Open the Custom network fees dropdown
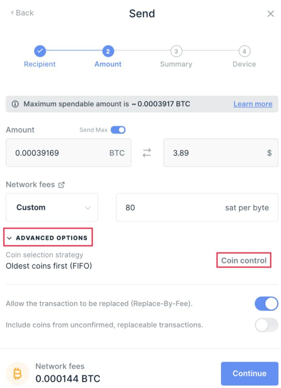 click(x=52, y=207)
